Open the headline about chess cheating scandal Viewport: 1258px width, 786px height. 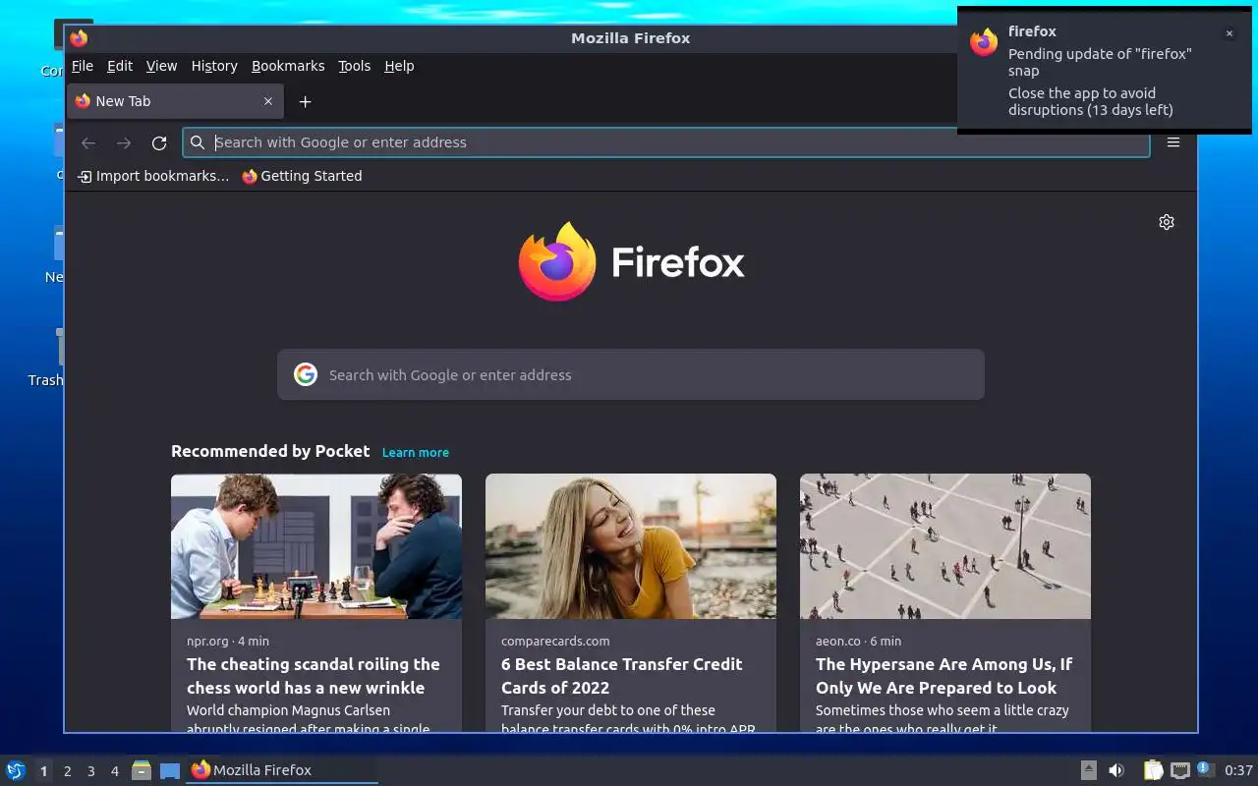pyautogui.click(x=314, y=676)
